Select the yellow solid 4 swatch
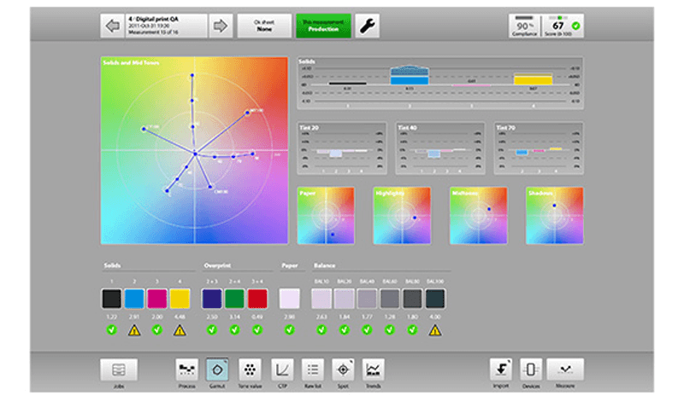This screenshot has height=401, width=684. (180, 299)
